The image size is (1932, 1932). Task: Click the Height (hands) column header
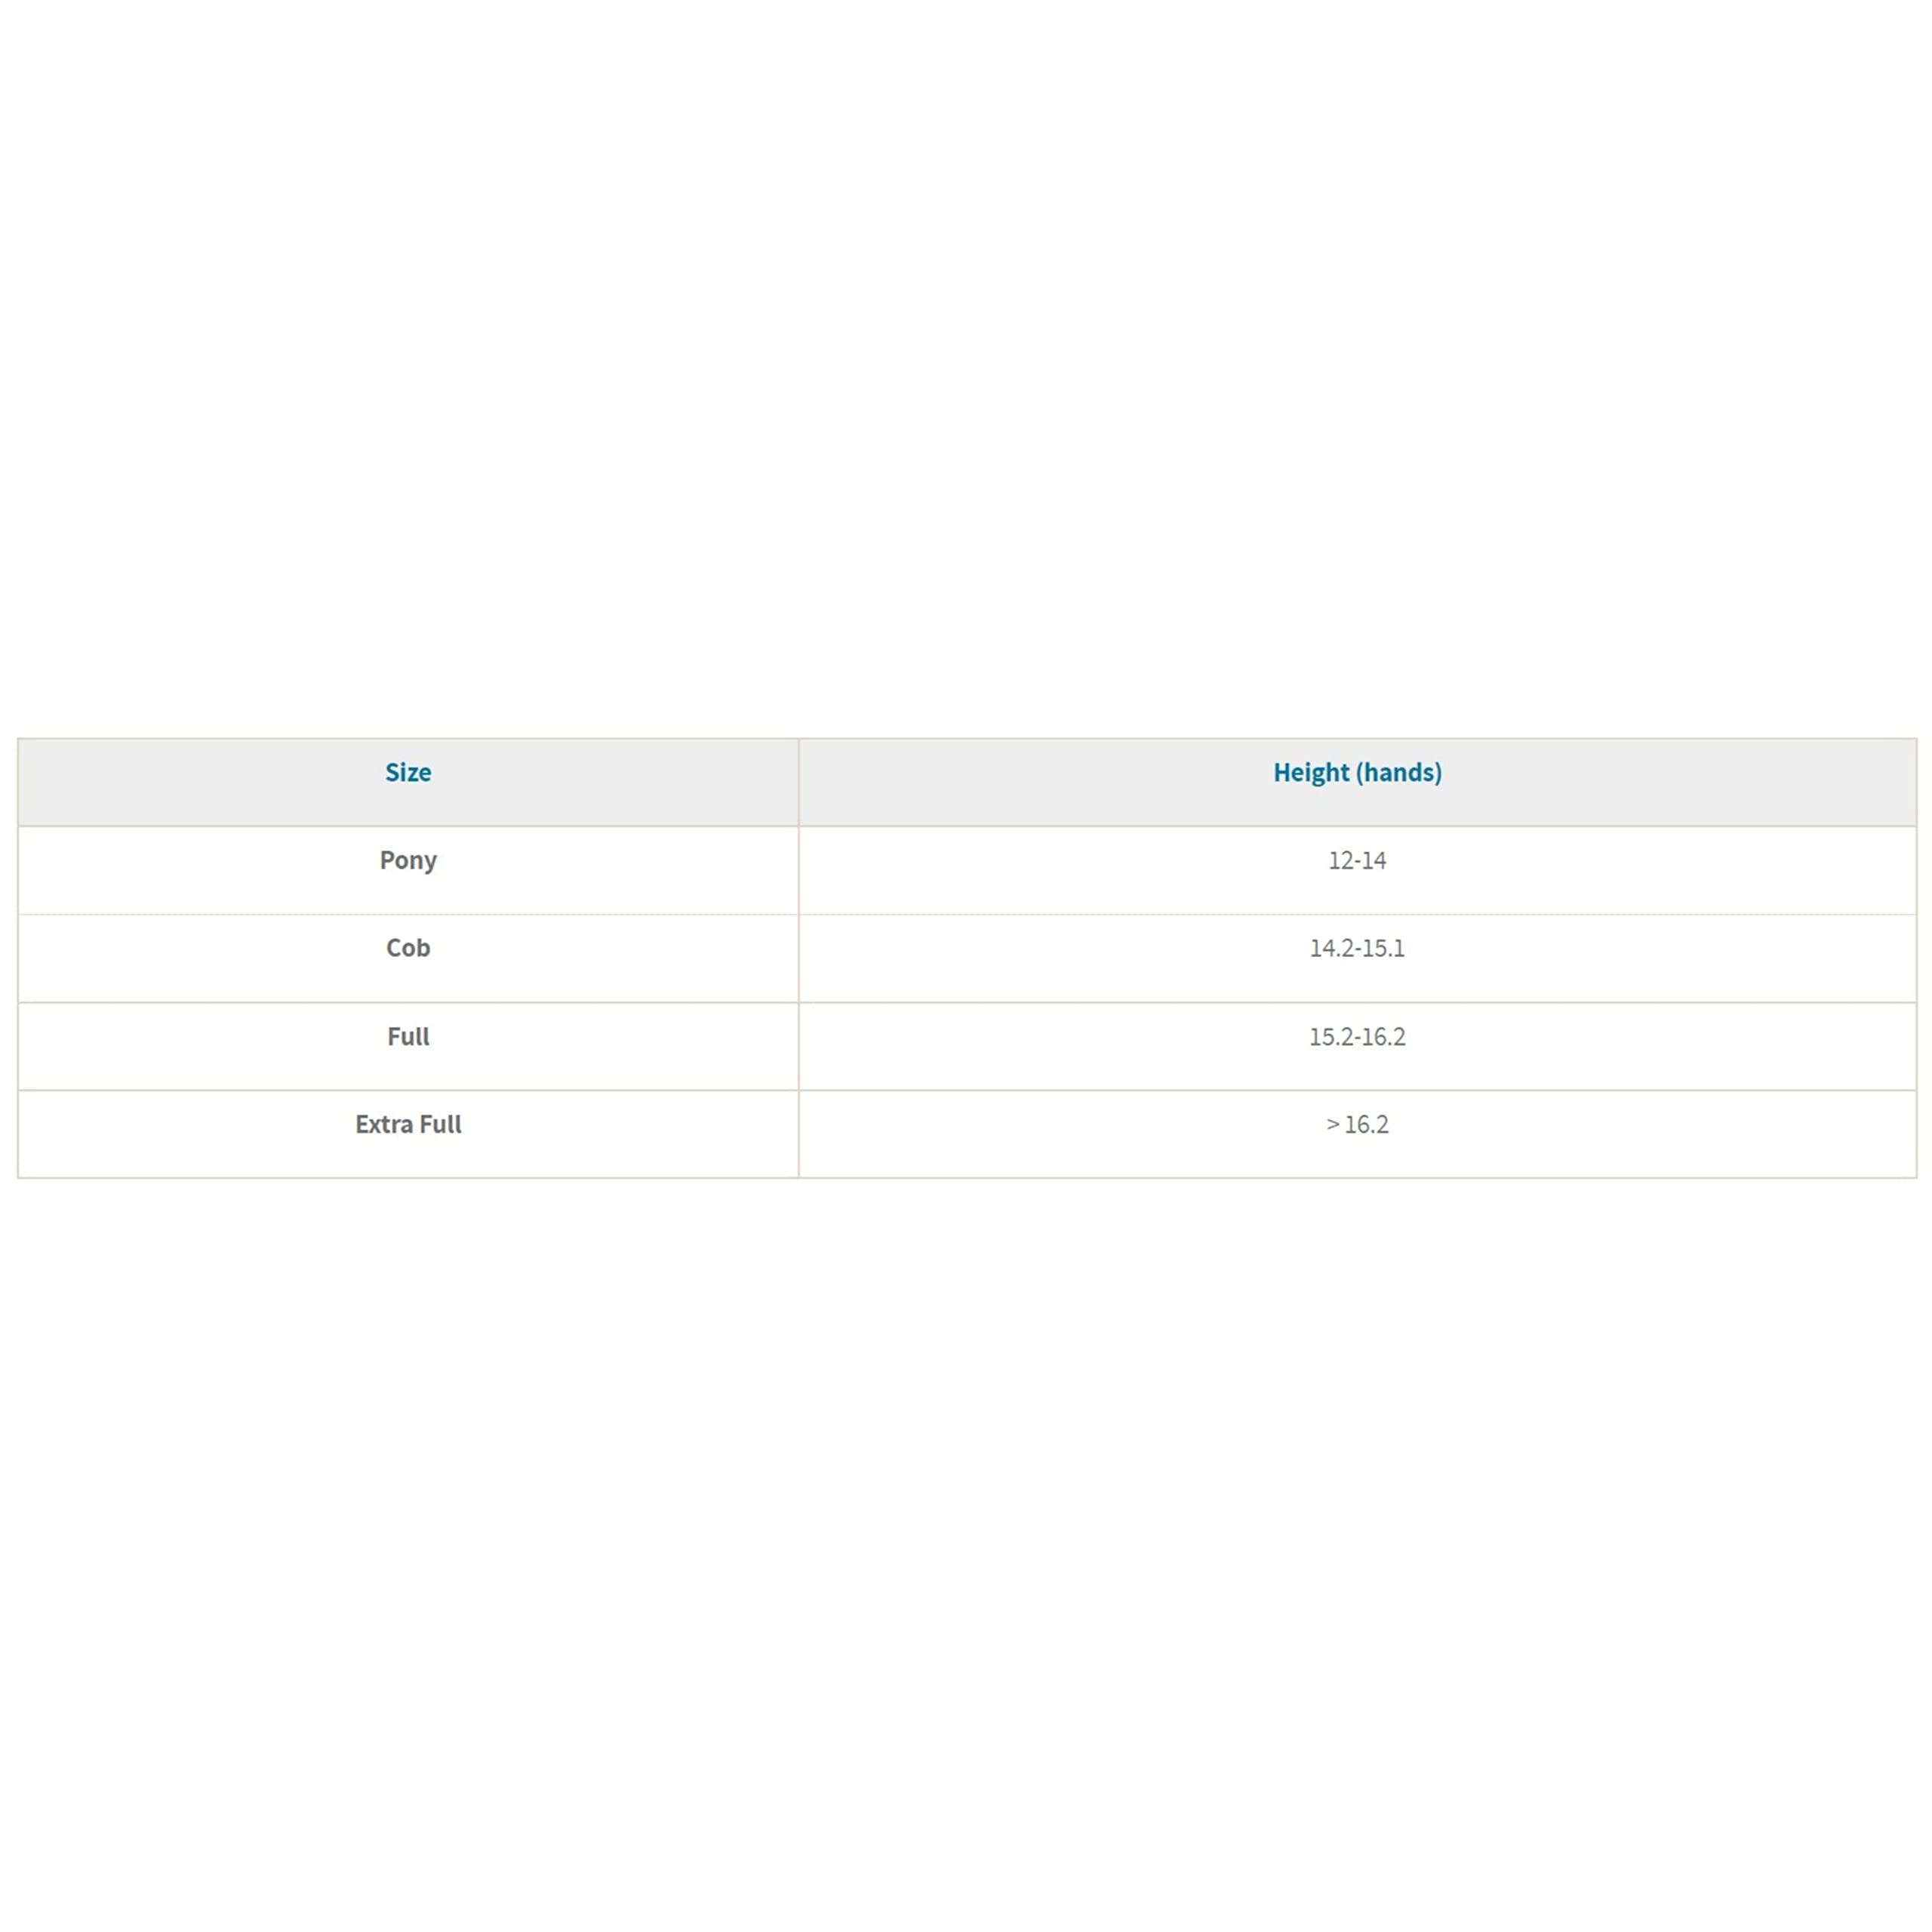click(x=1357, y=772)
